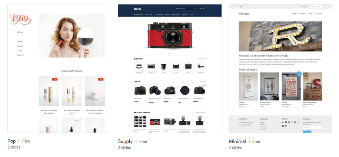Click the Perfume Oil Garden product image
339x157 pixels.
tap(49, 91)
